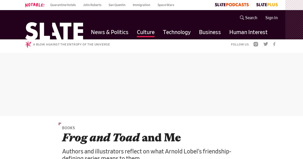The width and height of the screenshot is (303, 159).
Task: Open Human Interest section
Action: 248,32
